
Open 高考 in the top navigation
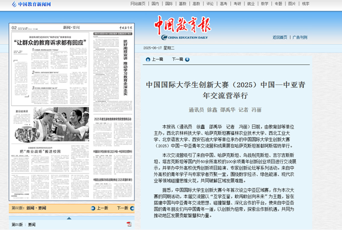pyautogui.click(x=223, y=4)
